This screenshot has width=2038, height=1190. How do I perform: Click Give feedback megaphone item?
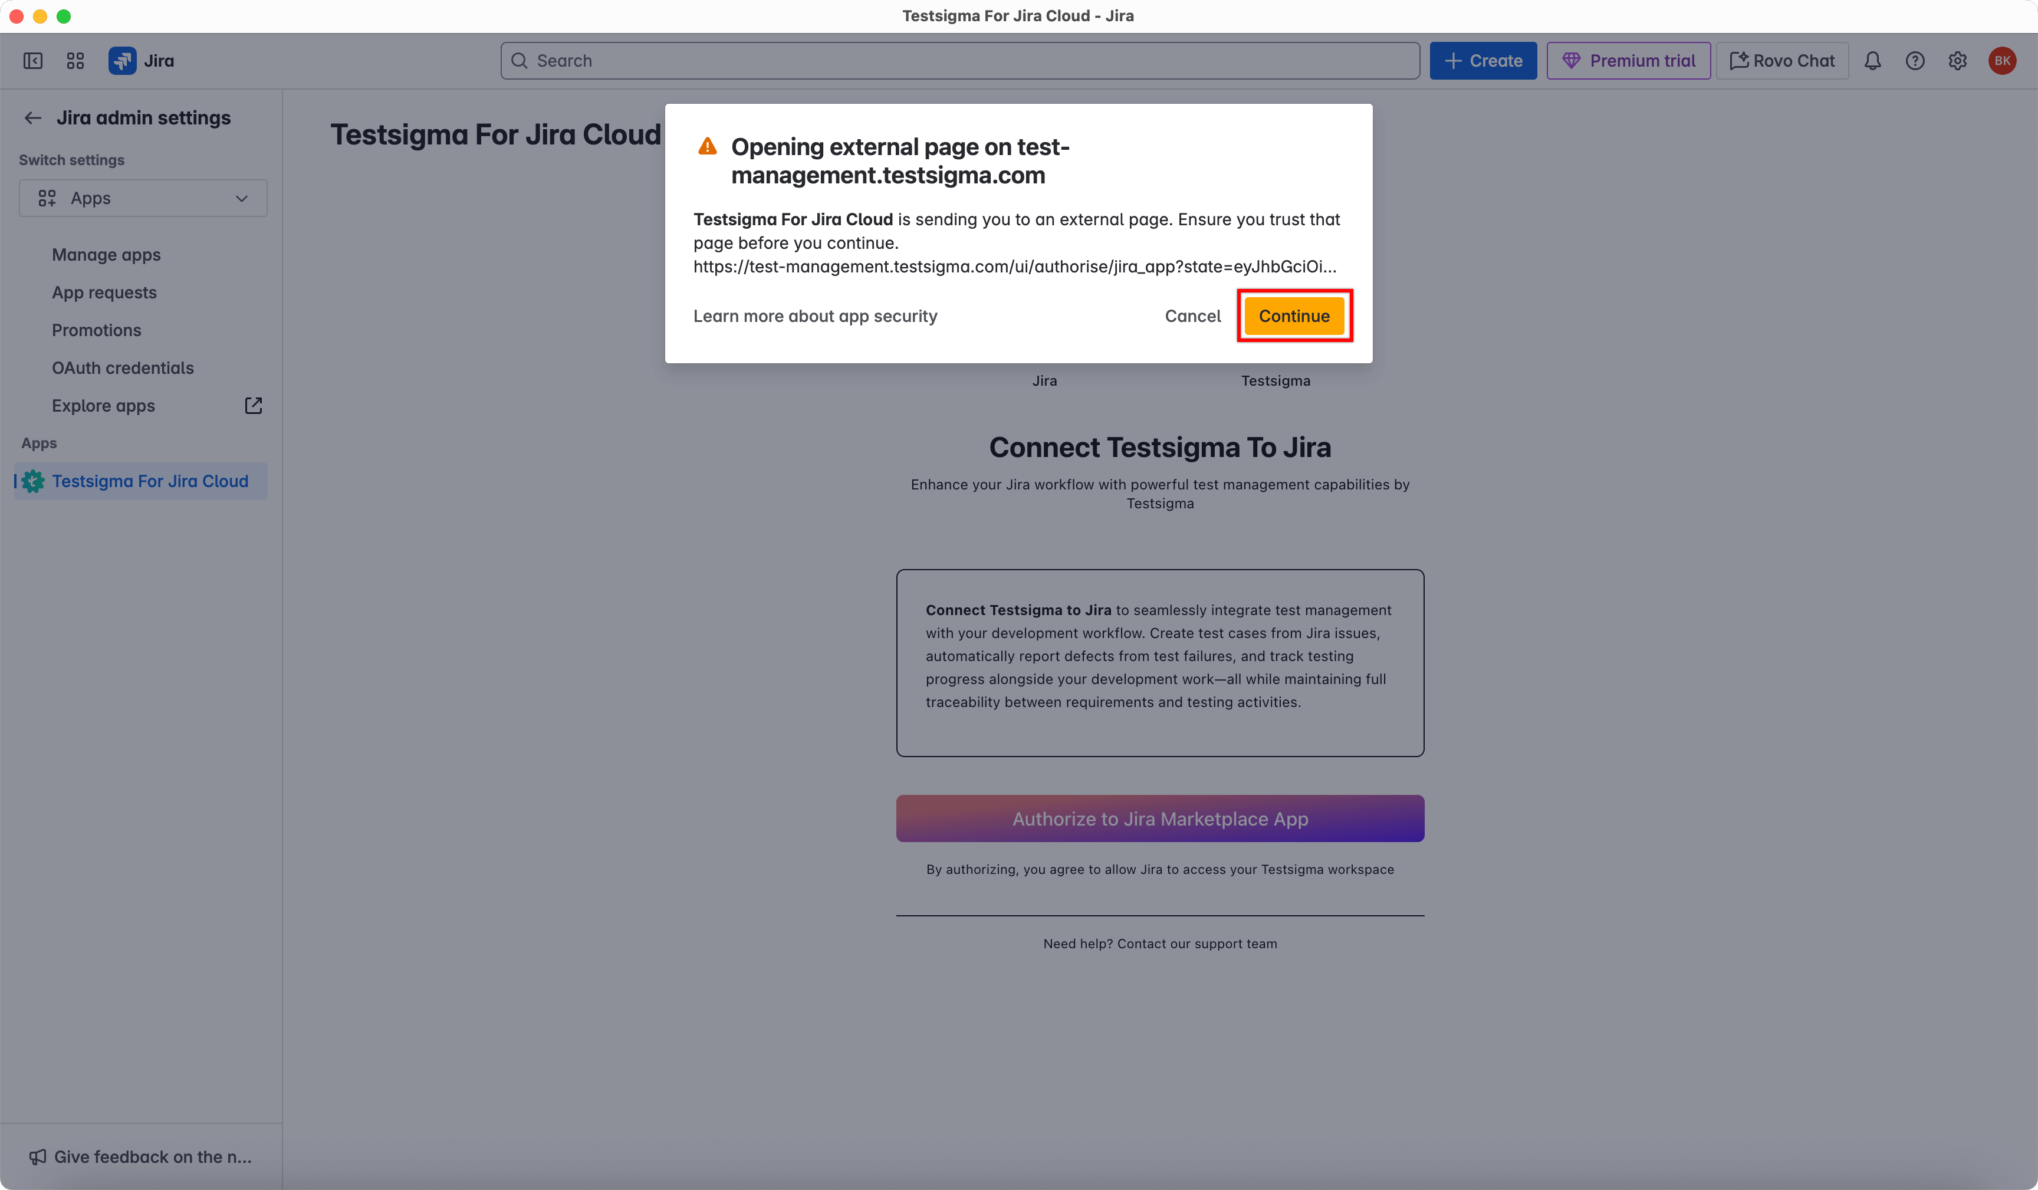click(x=142, y=1157)
